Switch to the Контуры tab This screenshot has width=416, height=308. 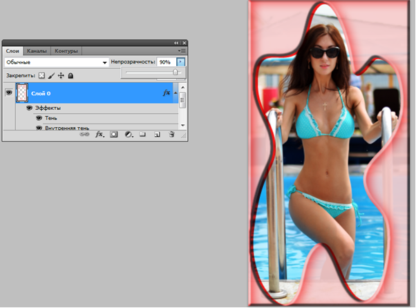pyautogui.click(x=66, y=50)
